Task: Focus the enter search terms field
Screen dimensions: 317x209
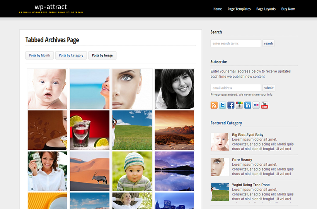Action: point(236,43)
